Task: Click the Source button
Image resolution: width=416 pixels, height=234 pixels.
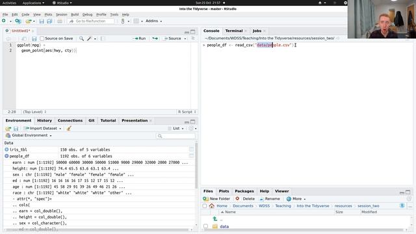Action: pos(172,38)
